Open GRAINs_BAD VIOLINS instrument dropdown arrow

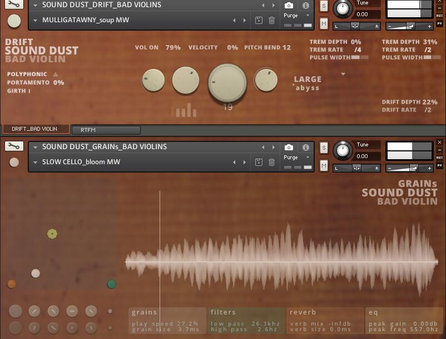coord(35,147)
